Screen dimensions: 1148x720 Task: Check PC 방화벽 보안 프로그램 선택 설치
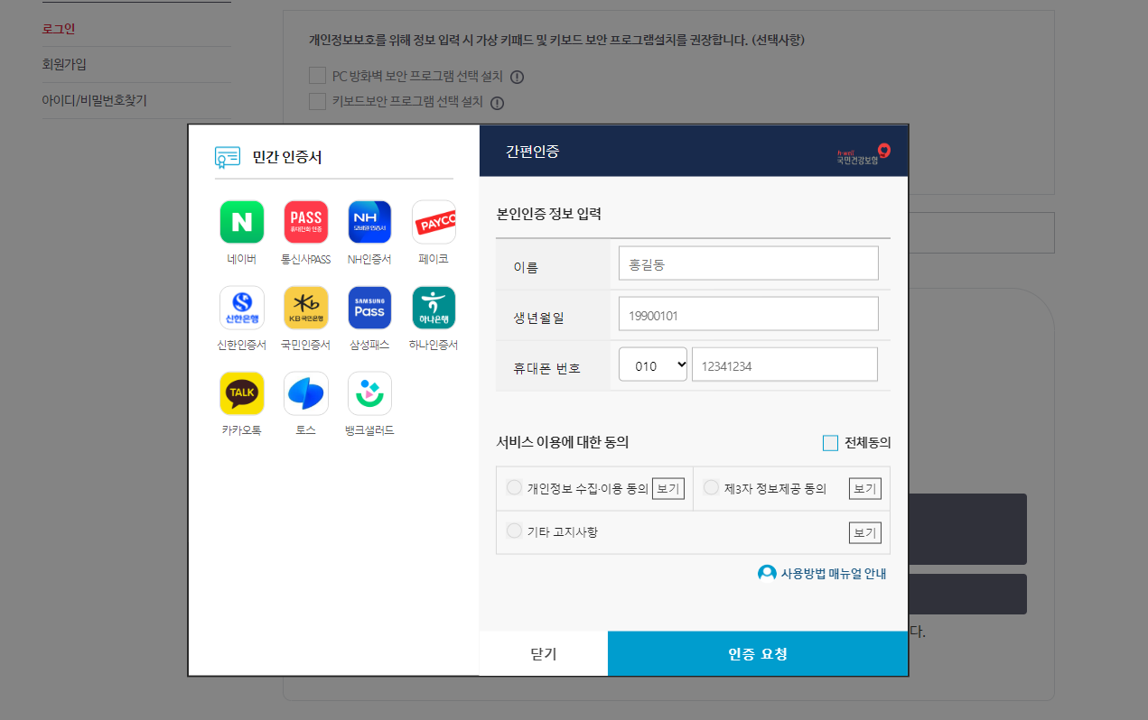pyautogui.click(x=317, y=75)
